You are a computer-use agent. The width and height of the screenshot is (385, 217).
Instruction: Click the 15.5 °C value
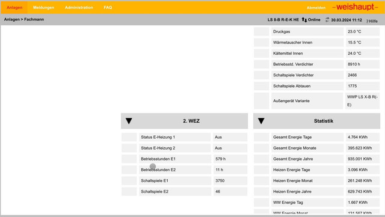tap(354, 43)
